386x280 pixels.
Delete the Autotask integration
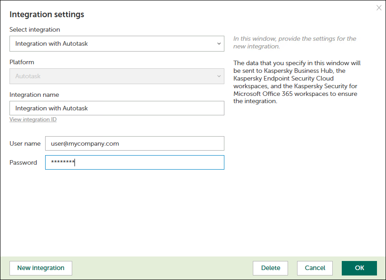270,268
